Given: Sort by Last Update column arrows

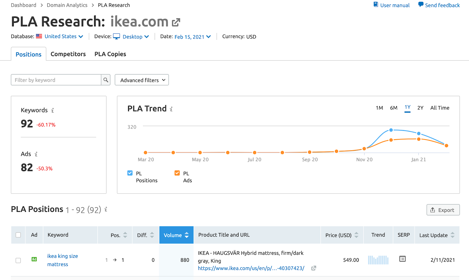Looking at the screenshot, I should pyautogui.click(x=453, y=235).
